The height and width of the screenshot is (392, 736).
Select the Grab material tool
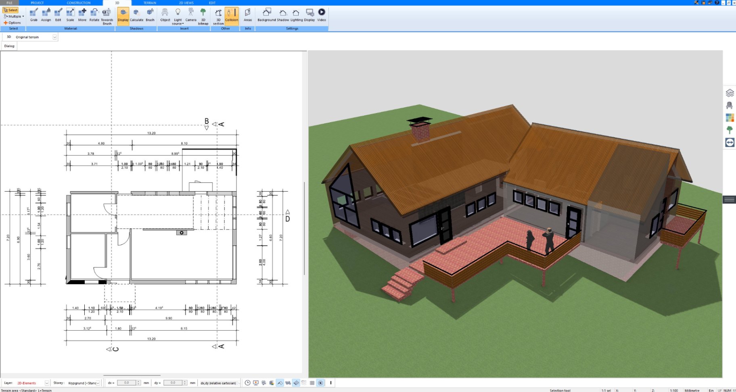click(34, 15)
